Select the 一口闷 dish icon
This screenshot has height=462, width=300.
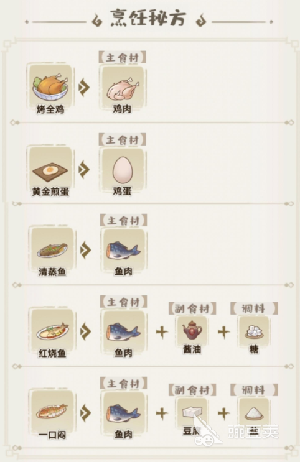pos(52,412)
